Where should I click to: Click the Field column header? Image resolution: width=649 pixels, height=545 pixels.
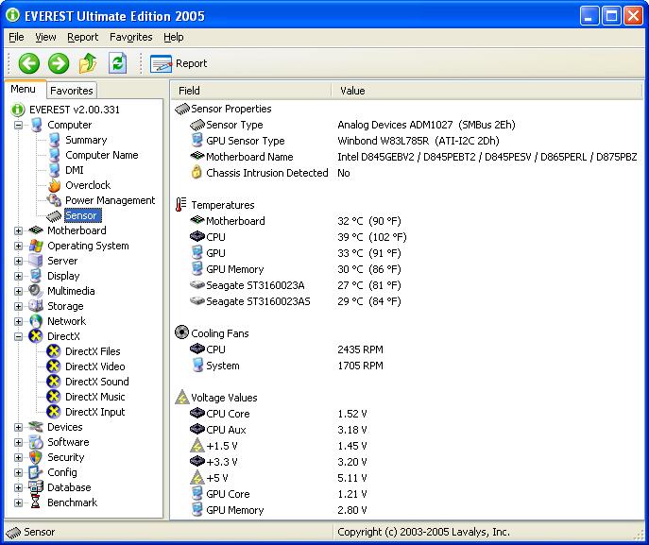(251, 91)
